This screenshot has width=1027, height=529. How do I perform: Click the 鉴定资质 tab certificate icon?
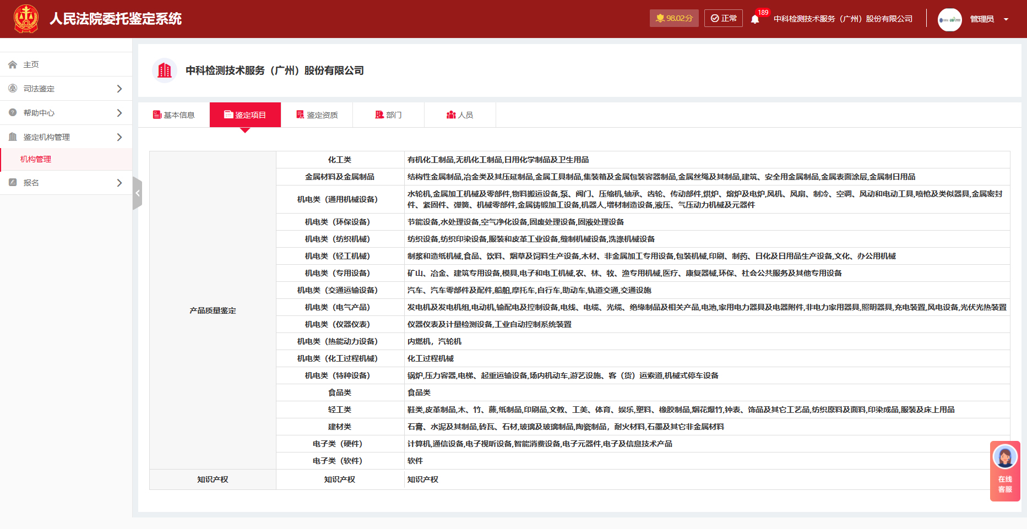[x=300, y=114]
